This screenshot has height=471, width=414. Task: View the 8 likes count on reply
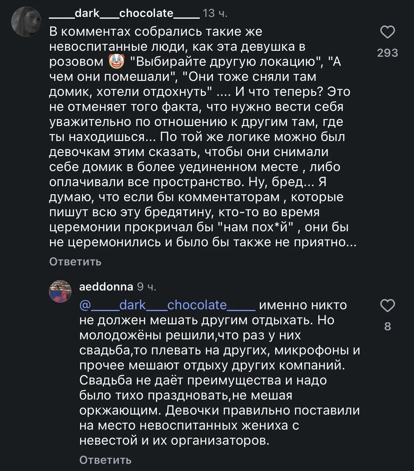pos(388,326)
